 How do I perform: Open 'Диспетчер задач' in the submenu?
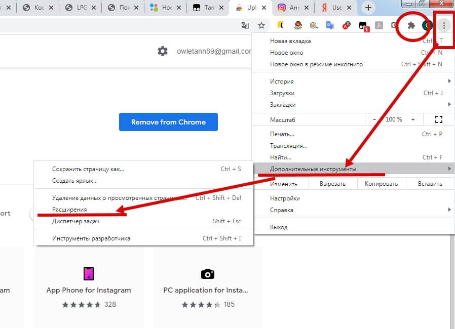click(x=143, y=221)
